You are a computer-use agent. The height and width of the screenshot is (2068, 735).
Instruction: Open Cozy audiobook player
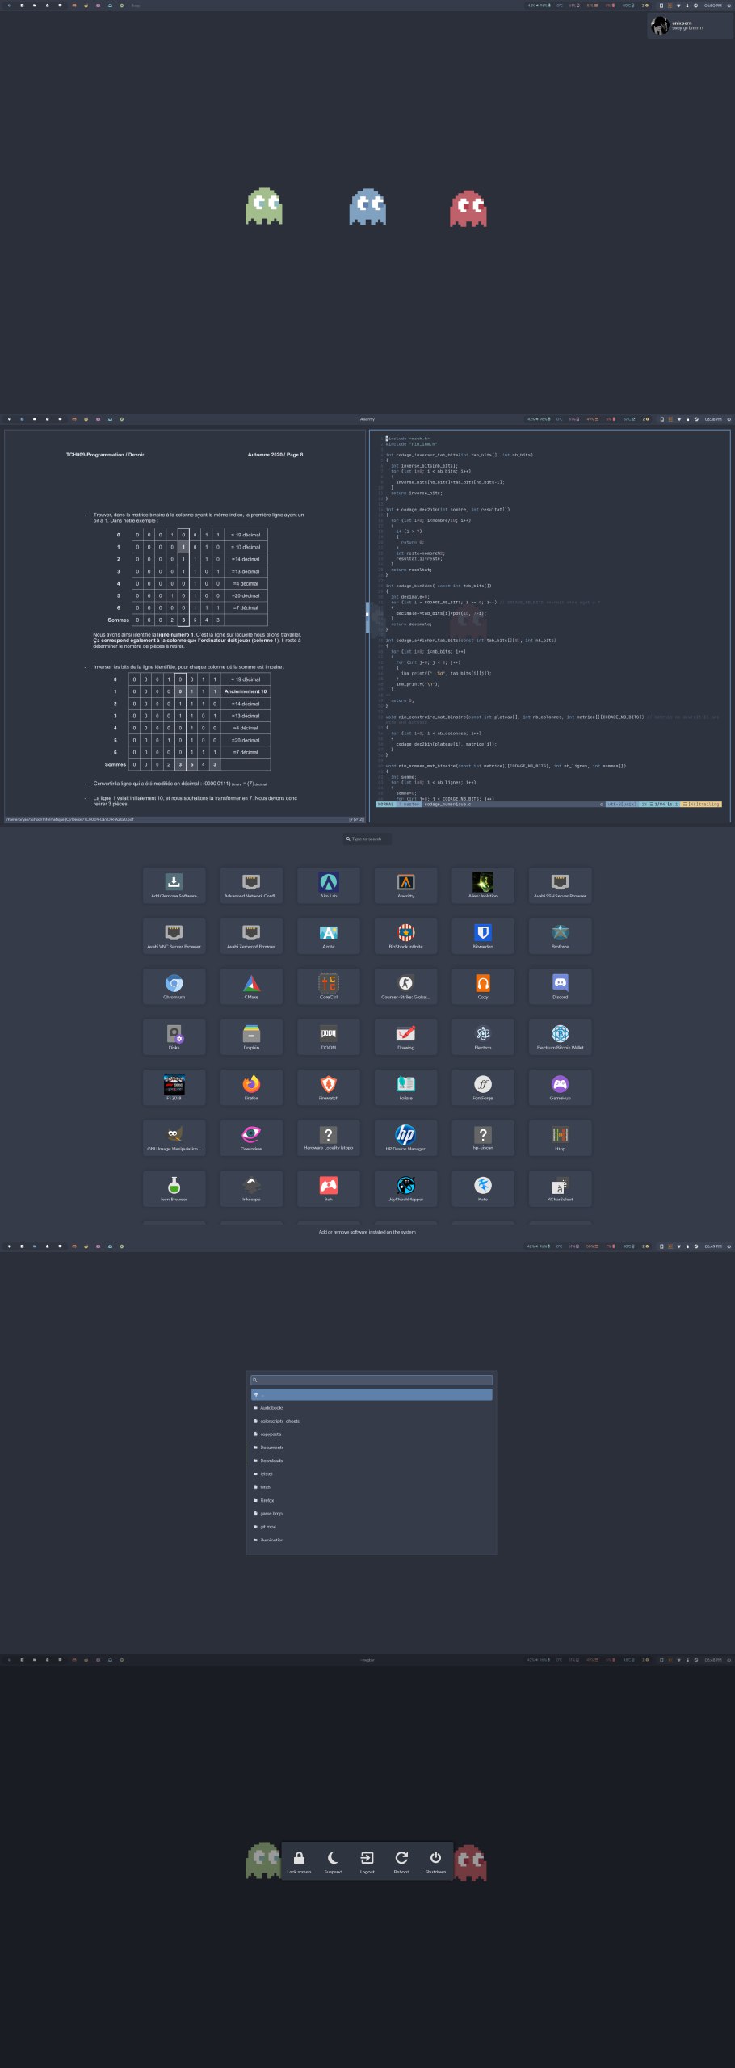tap(483, 986)
